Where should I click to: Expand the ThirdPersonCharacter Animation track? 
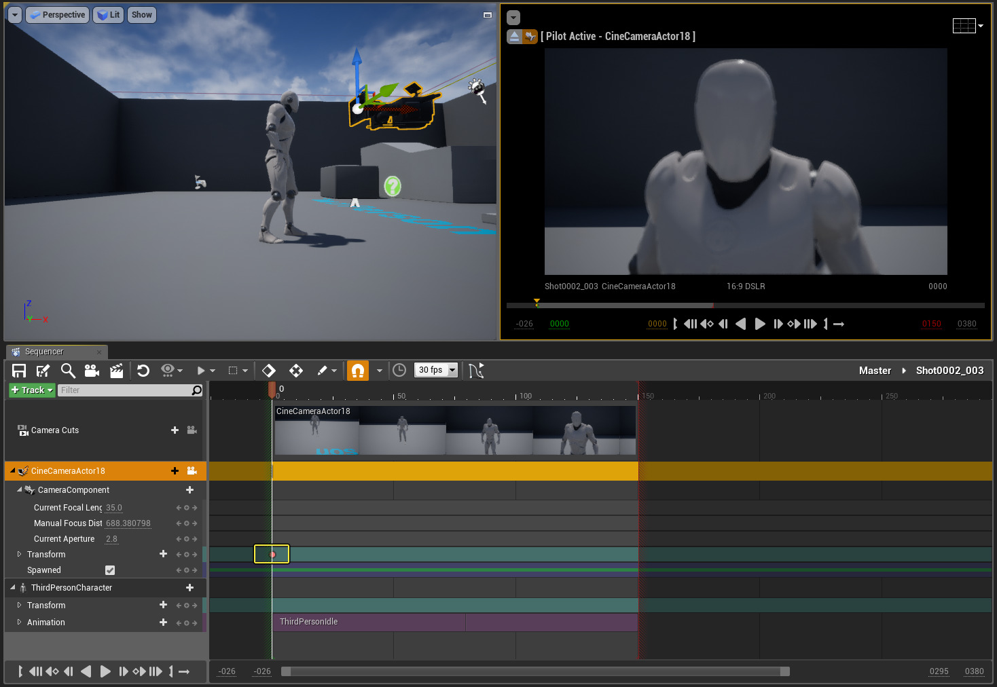click(x=19, y=623)
